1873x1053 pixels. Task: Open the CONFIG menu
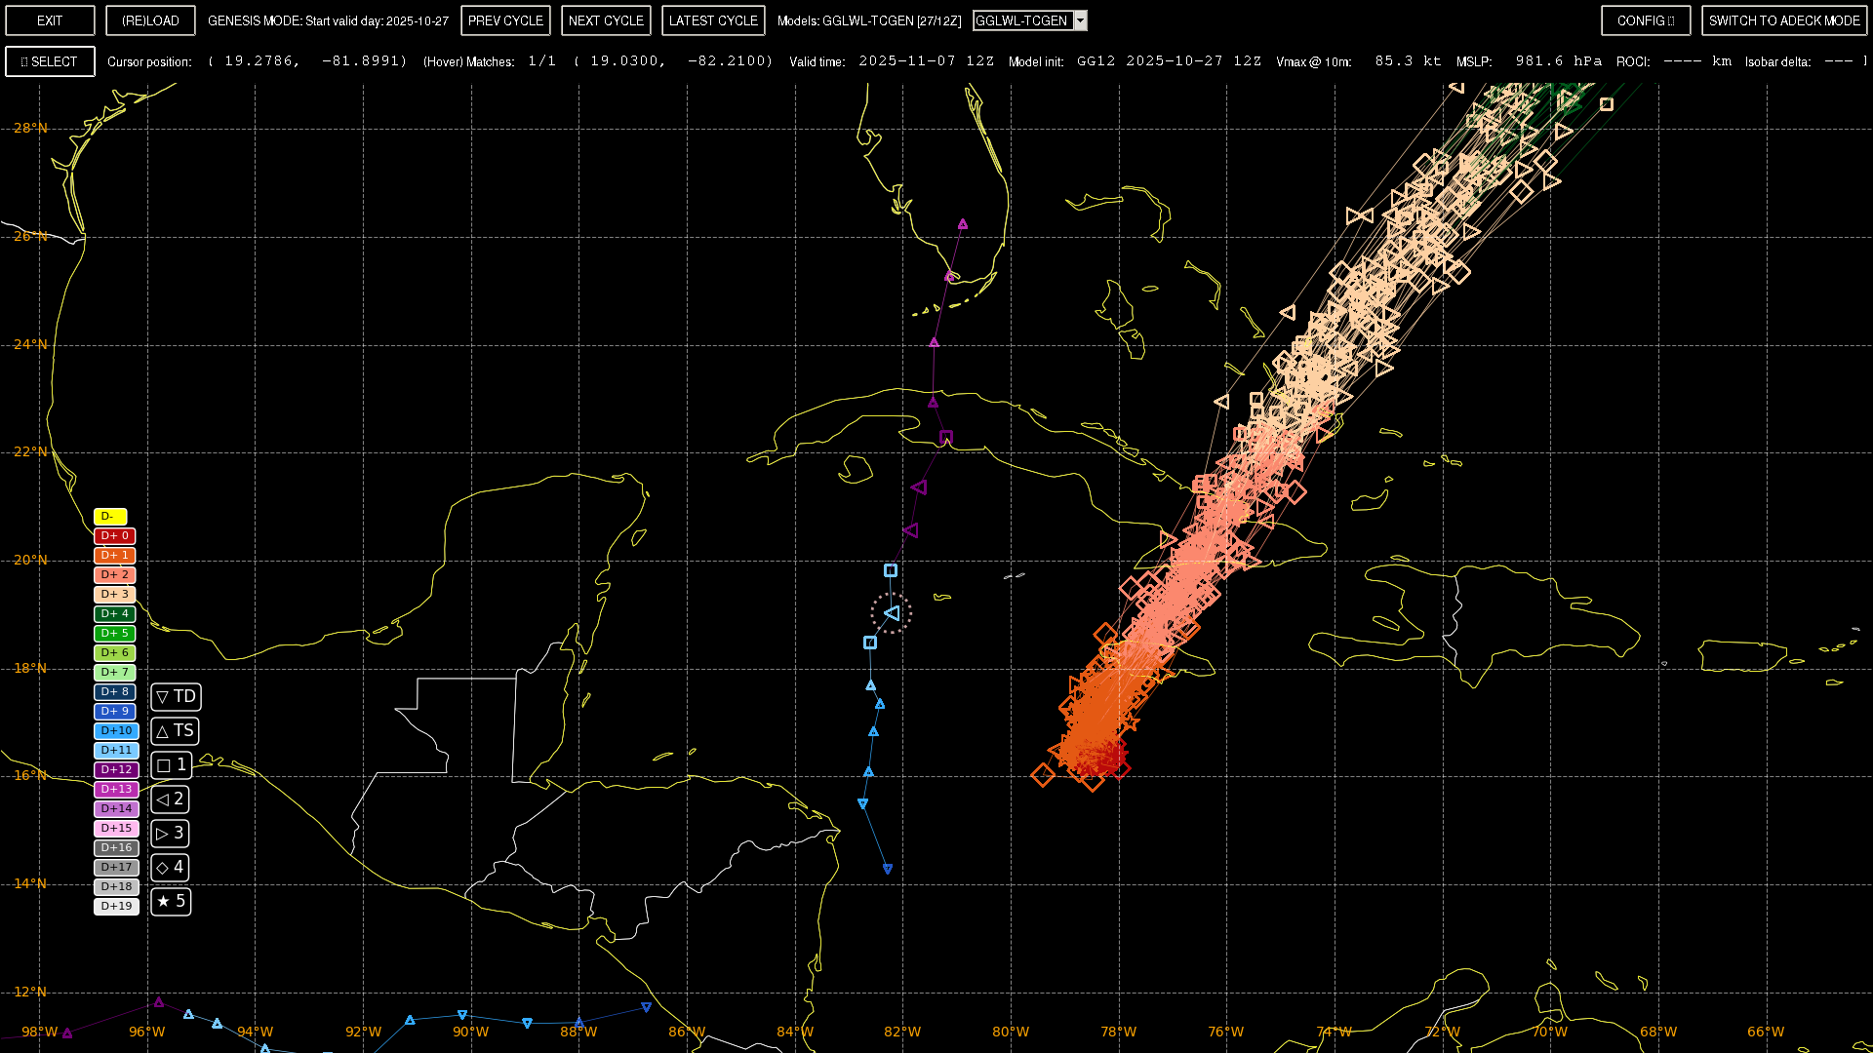pyautogui.click(x=1645, y=20)
